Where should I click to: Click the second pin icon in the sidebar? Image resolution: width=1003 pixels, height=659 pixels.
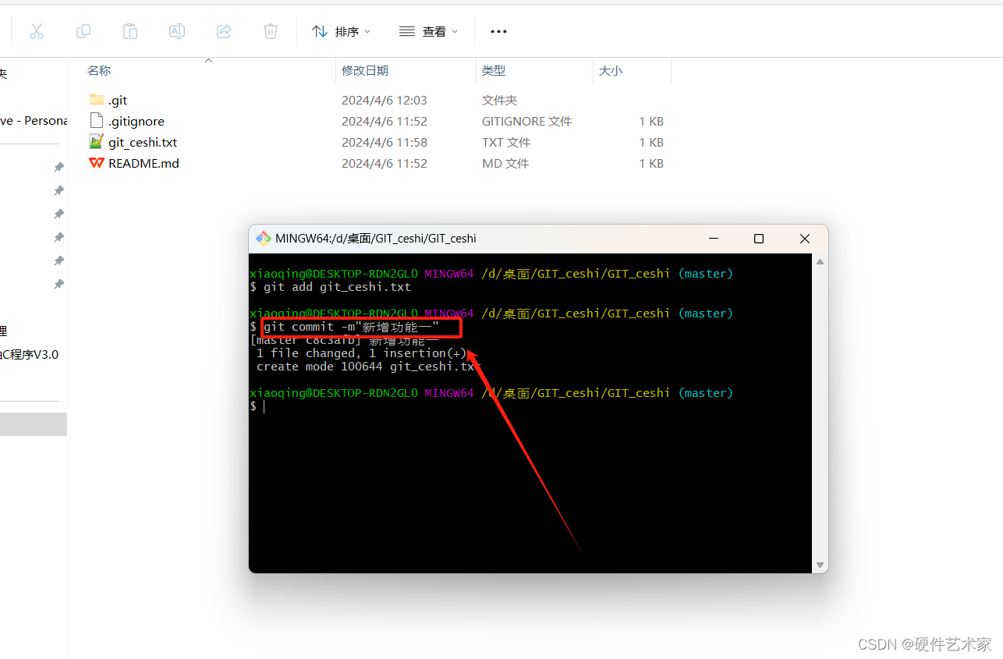[x=58, y=190]
